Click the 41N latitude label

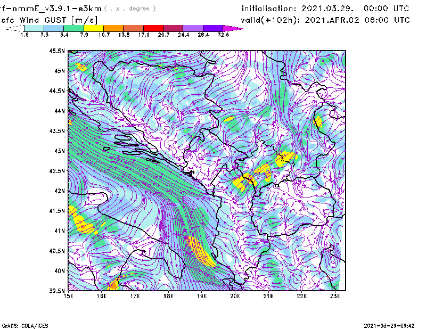pyautogui.click(x=60, y=231)
